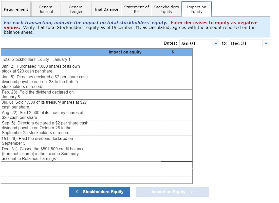Click the first total amount cell below the table
The height and width of the screenshot is (203, 279).
[x=177, y=165]
